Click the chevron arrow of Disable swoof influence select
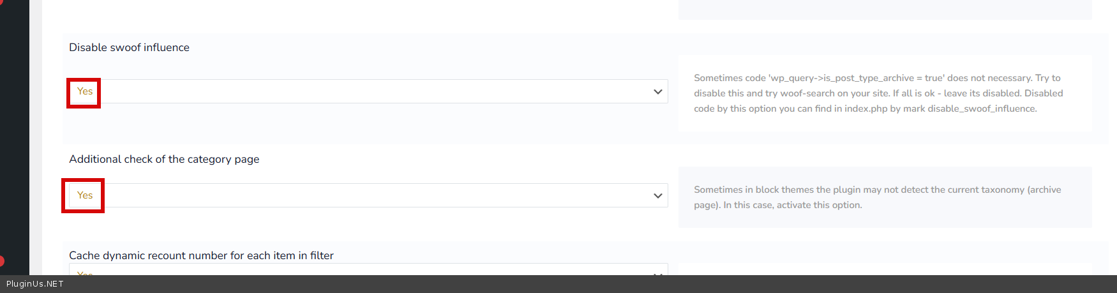Screen dimensions: 1117x293 (x=658, y=92)
